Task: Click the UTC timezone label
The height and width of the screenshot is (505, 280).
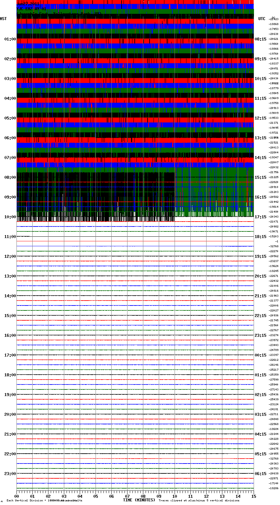Action: (x=262, y=19)
